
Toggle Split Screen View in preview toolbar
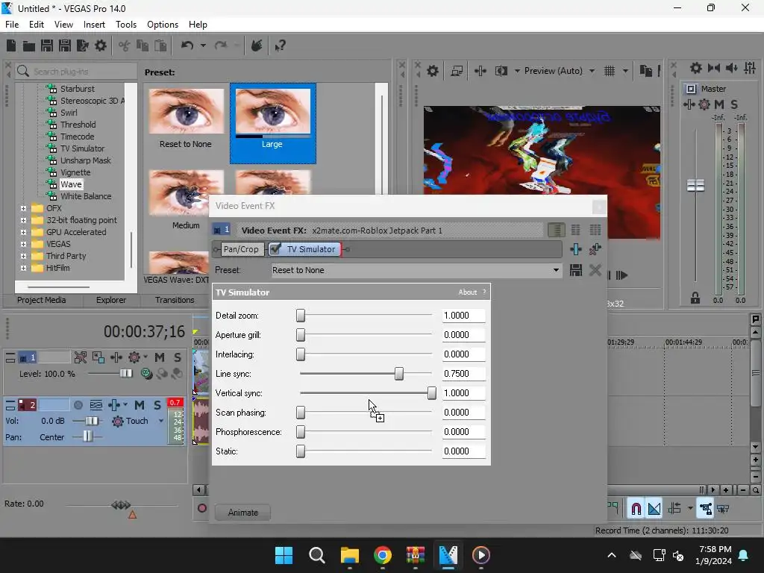click(x=501, y=71)
